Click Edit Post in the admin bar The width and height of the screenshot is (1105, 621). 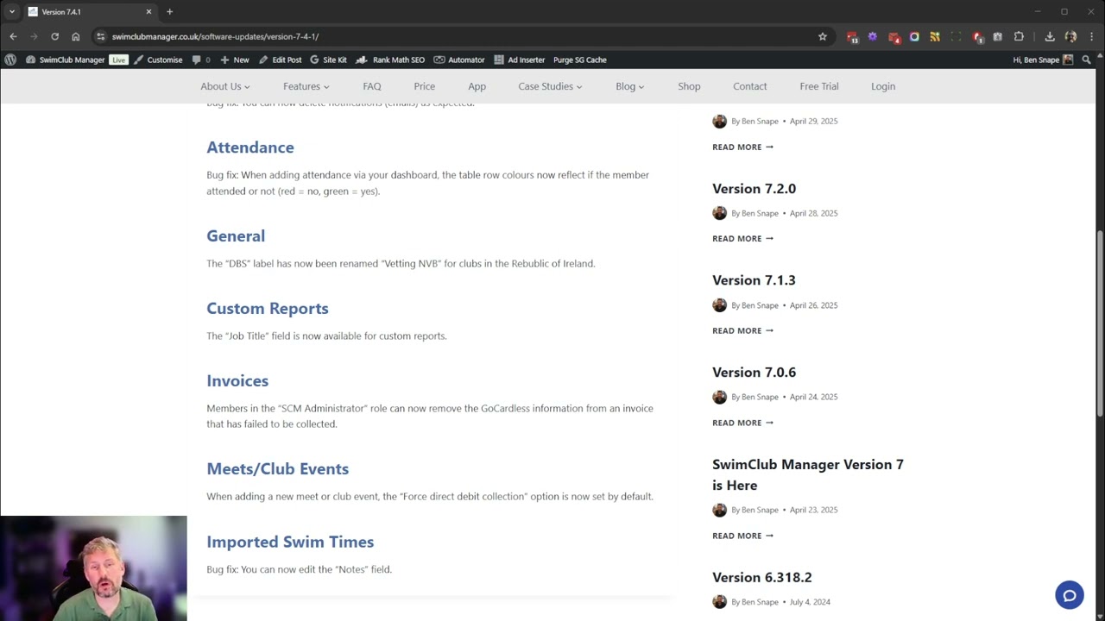pyautogui.click(x=281, y=60)
